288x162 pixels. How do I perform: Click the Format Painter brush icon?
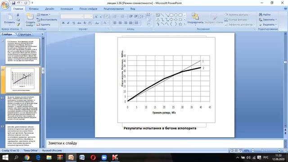18,24
